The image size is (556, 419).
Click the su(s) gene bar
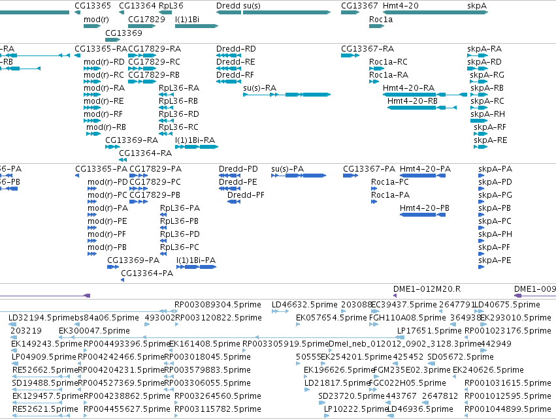tap(287, 12)
